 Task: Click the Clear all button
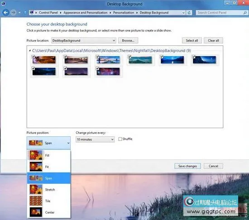click(x=213, y=40)
